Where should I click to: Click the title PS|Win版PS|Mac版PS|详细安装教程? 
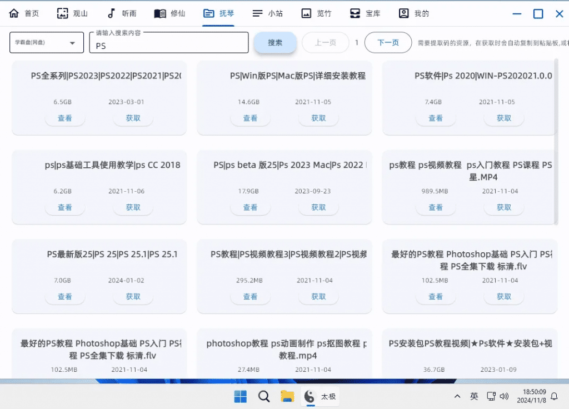tap(298, 76)
